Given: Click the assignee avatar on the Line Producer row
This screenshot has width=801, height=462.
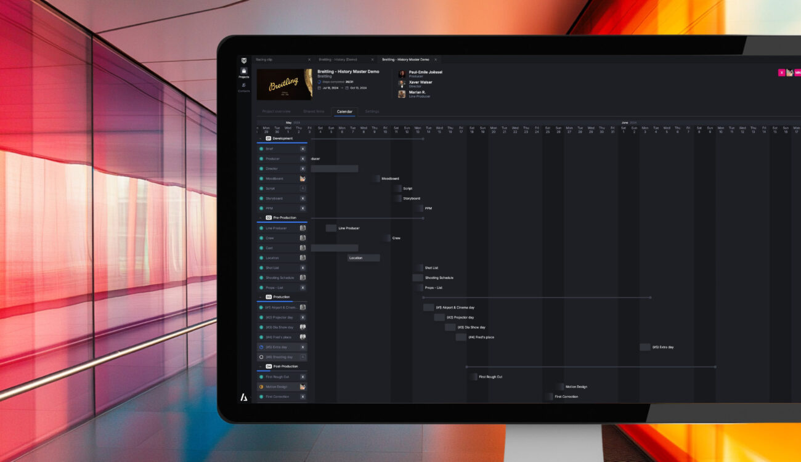Looking at the screenshot, I should click(x=303, y=229).
